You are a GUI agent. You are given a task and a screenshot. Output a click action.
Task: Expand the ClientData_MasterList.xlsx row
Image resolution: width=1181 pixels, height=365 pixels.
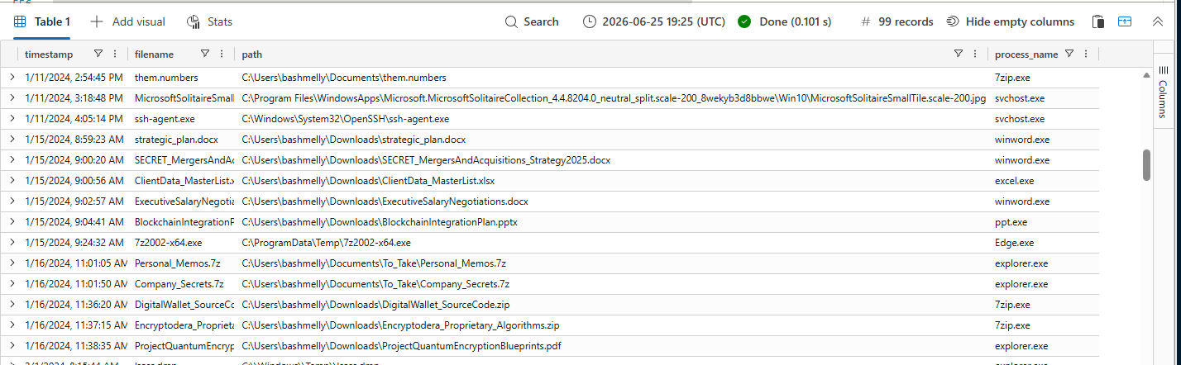pyautogui.click(x=12, y=181)
